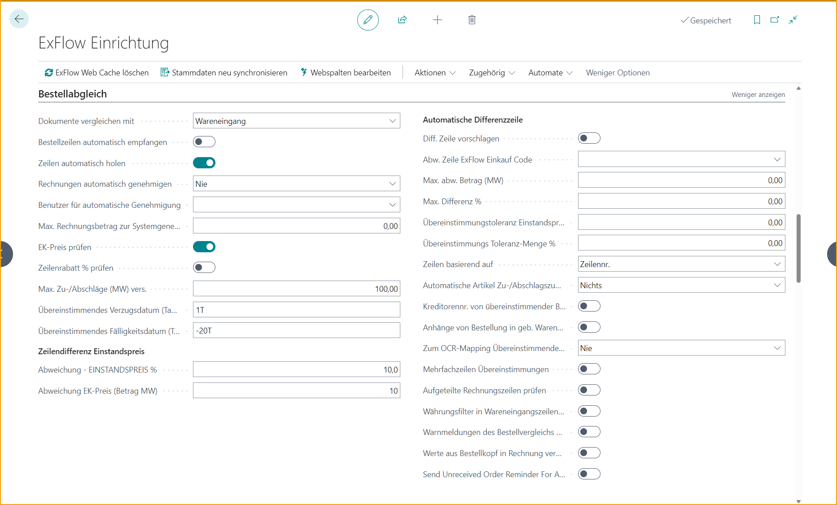The width and height of the screenshot is (837, 505).
Task: Toggle Send Unreceived Order Reminder switch
Action: pyautogui.click(x=589, y=474)
